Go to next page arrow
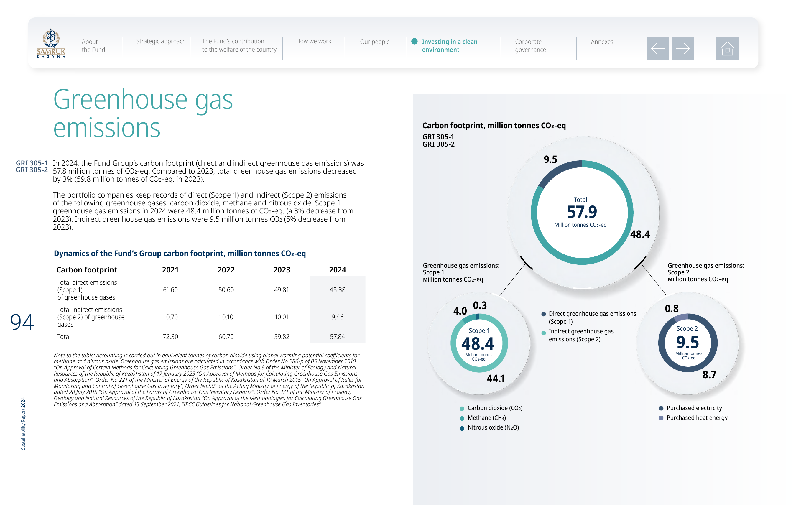801x505 pixels. click(x=682, y=49)
